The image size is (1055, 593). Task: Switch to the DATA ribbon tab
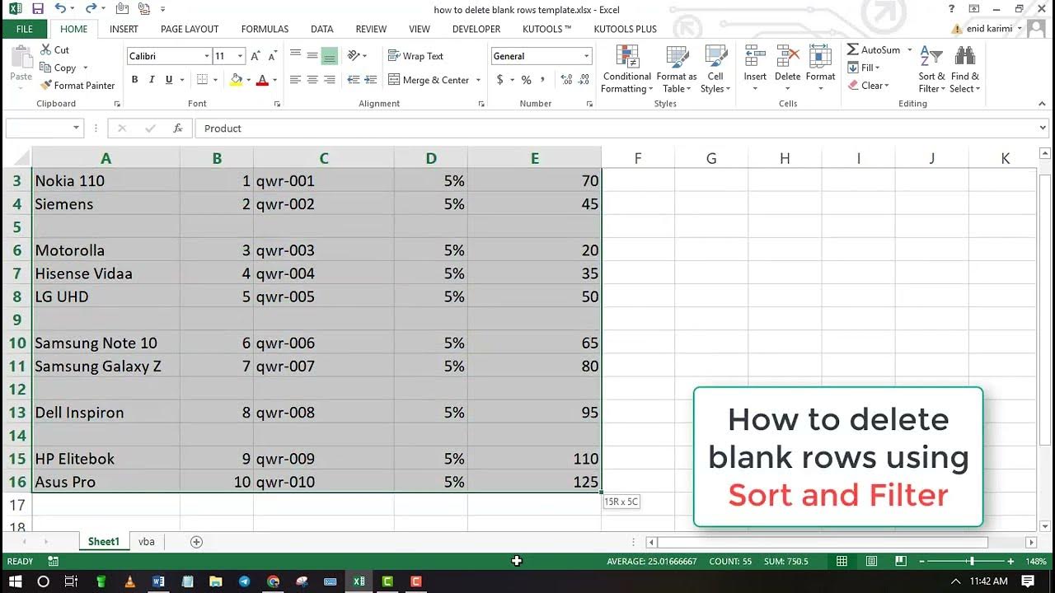pos(321,29)
